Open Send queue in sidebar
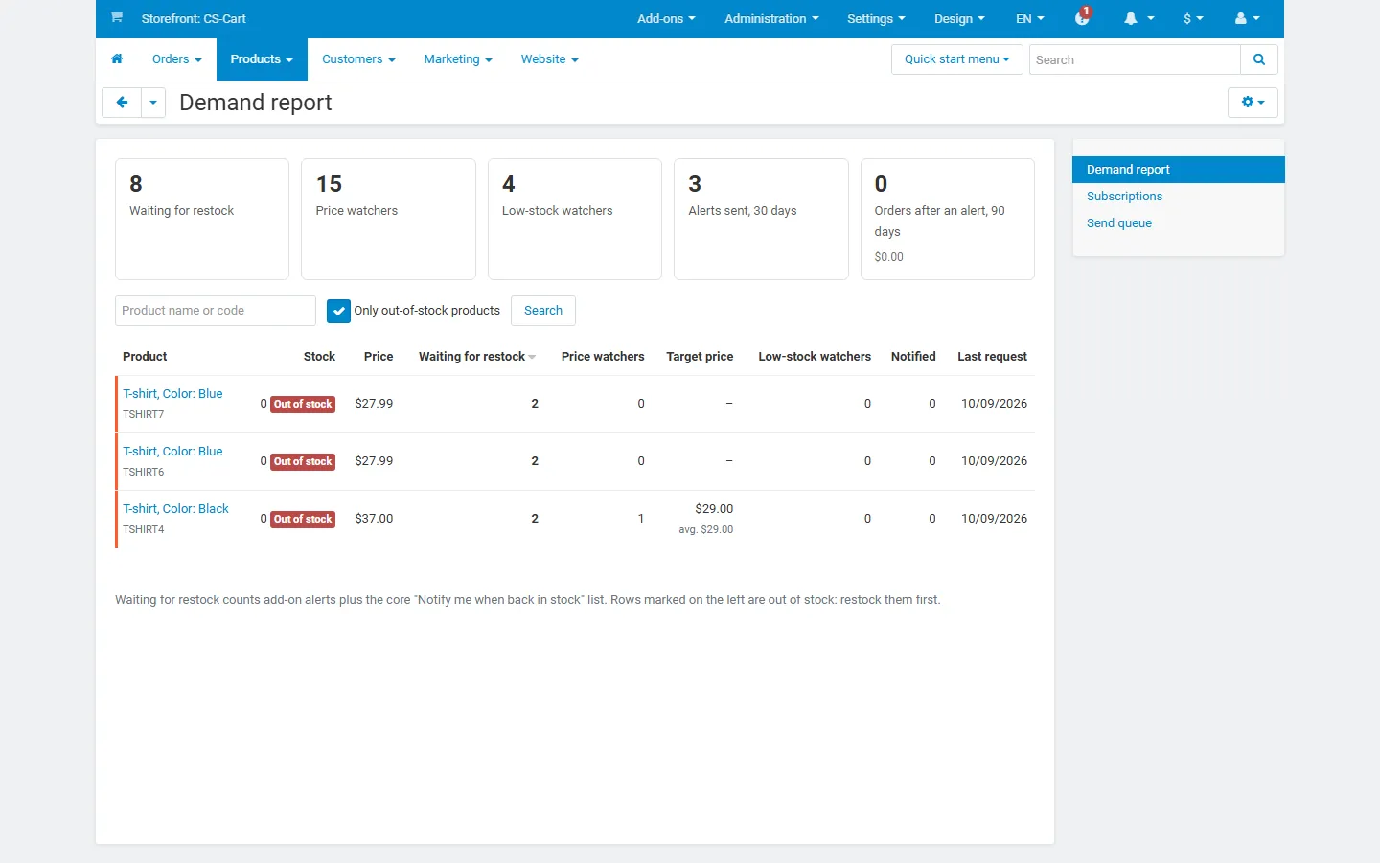1380x863 pixels. [1119, 223]
